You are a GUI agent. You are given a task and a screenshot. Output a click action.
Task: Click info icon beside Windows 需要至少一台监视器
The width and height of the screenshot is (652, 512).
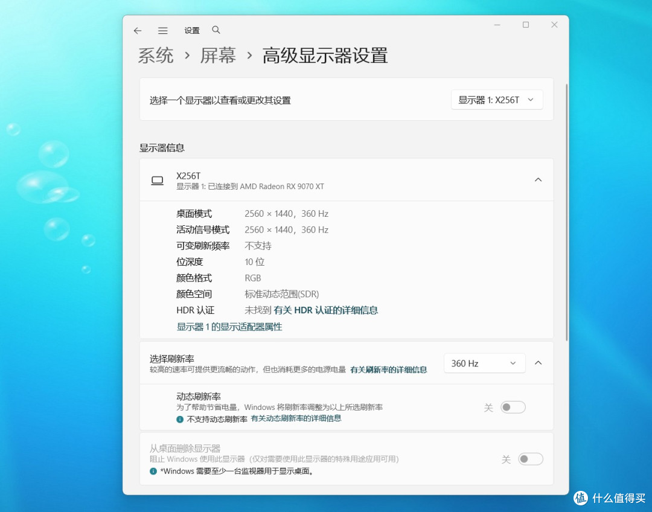[x=153, y=471]
